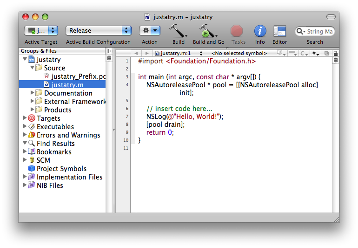Expand the Documentation folder

pos(32,93)
